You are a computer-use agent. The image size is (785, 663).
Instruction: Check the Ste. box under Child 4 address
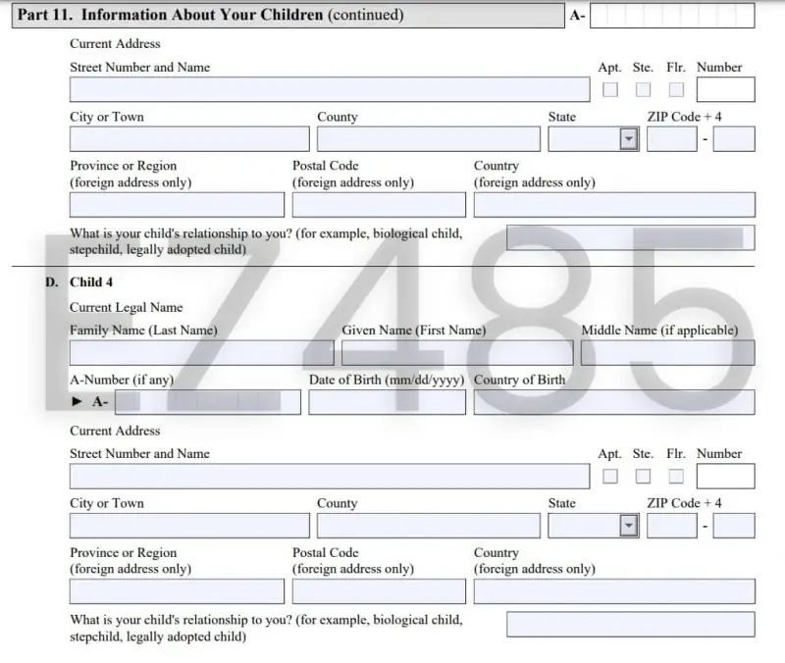[643, 476]
